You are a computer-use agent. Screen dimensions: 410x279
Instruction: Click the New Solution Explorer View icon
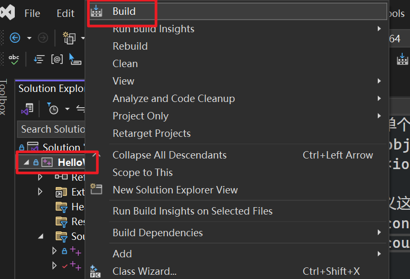pyautogui.click(x=96, y=190)
